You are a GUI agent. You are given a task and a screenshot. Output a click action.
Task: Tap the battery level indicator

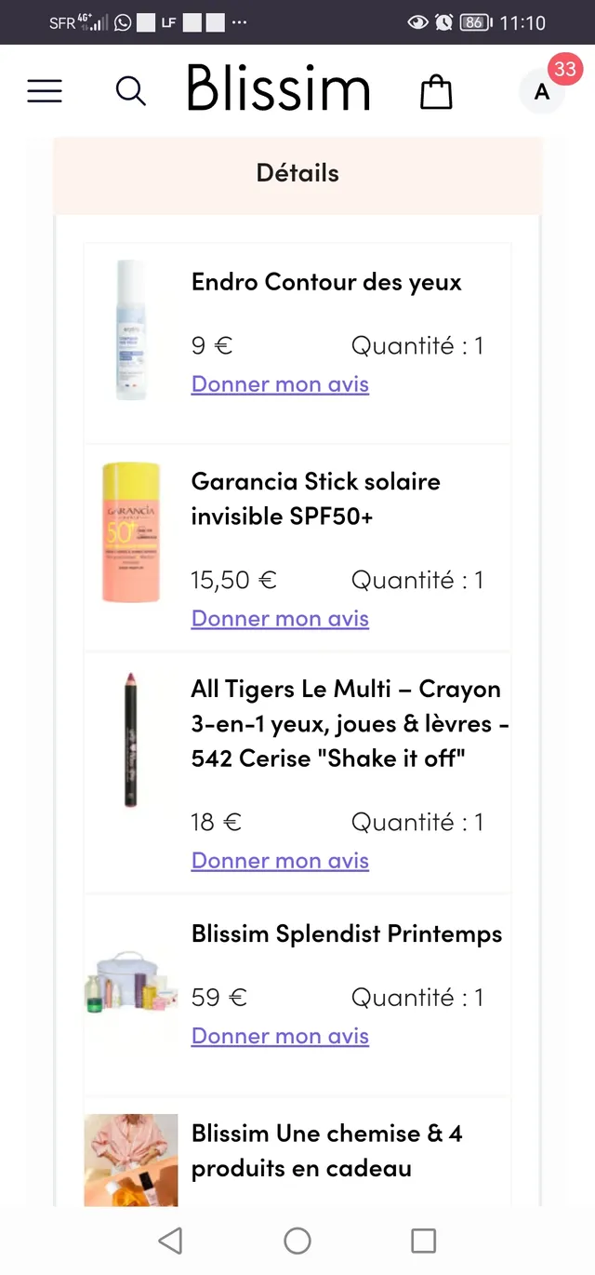[474, 21]
